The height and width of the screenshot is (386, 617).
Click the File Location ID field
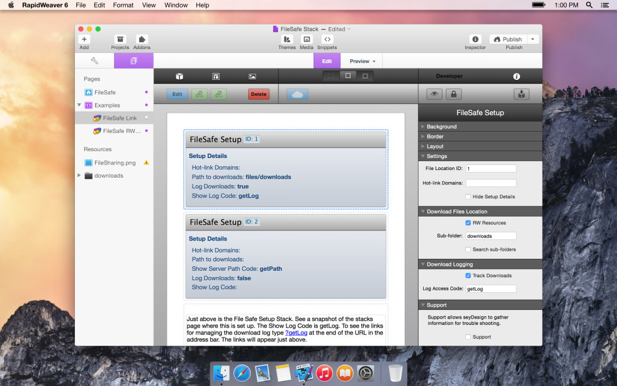(x=490, y=168)
